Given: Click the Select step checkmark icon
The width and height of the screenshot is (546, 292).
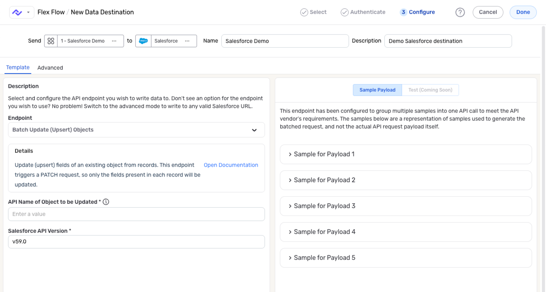Looking at the screenshot, I should point(304,12).
